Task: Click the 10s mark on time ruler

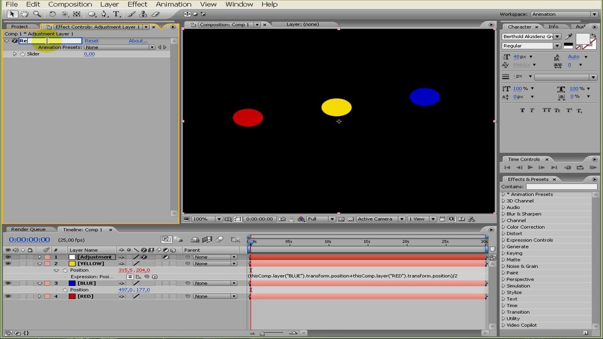Action: pyautogui.click(x=328, y=242)
